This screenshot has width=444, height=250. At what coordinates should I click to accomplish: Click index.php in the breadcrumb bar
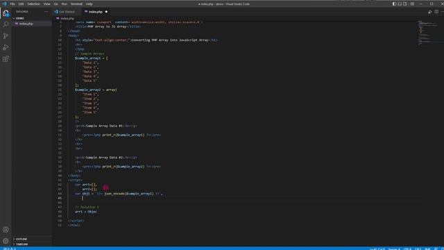tap(67, 19)
